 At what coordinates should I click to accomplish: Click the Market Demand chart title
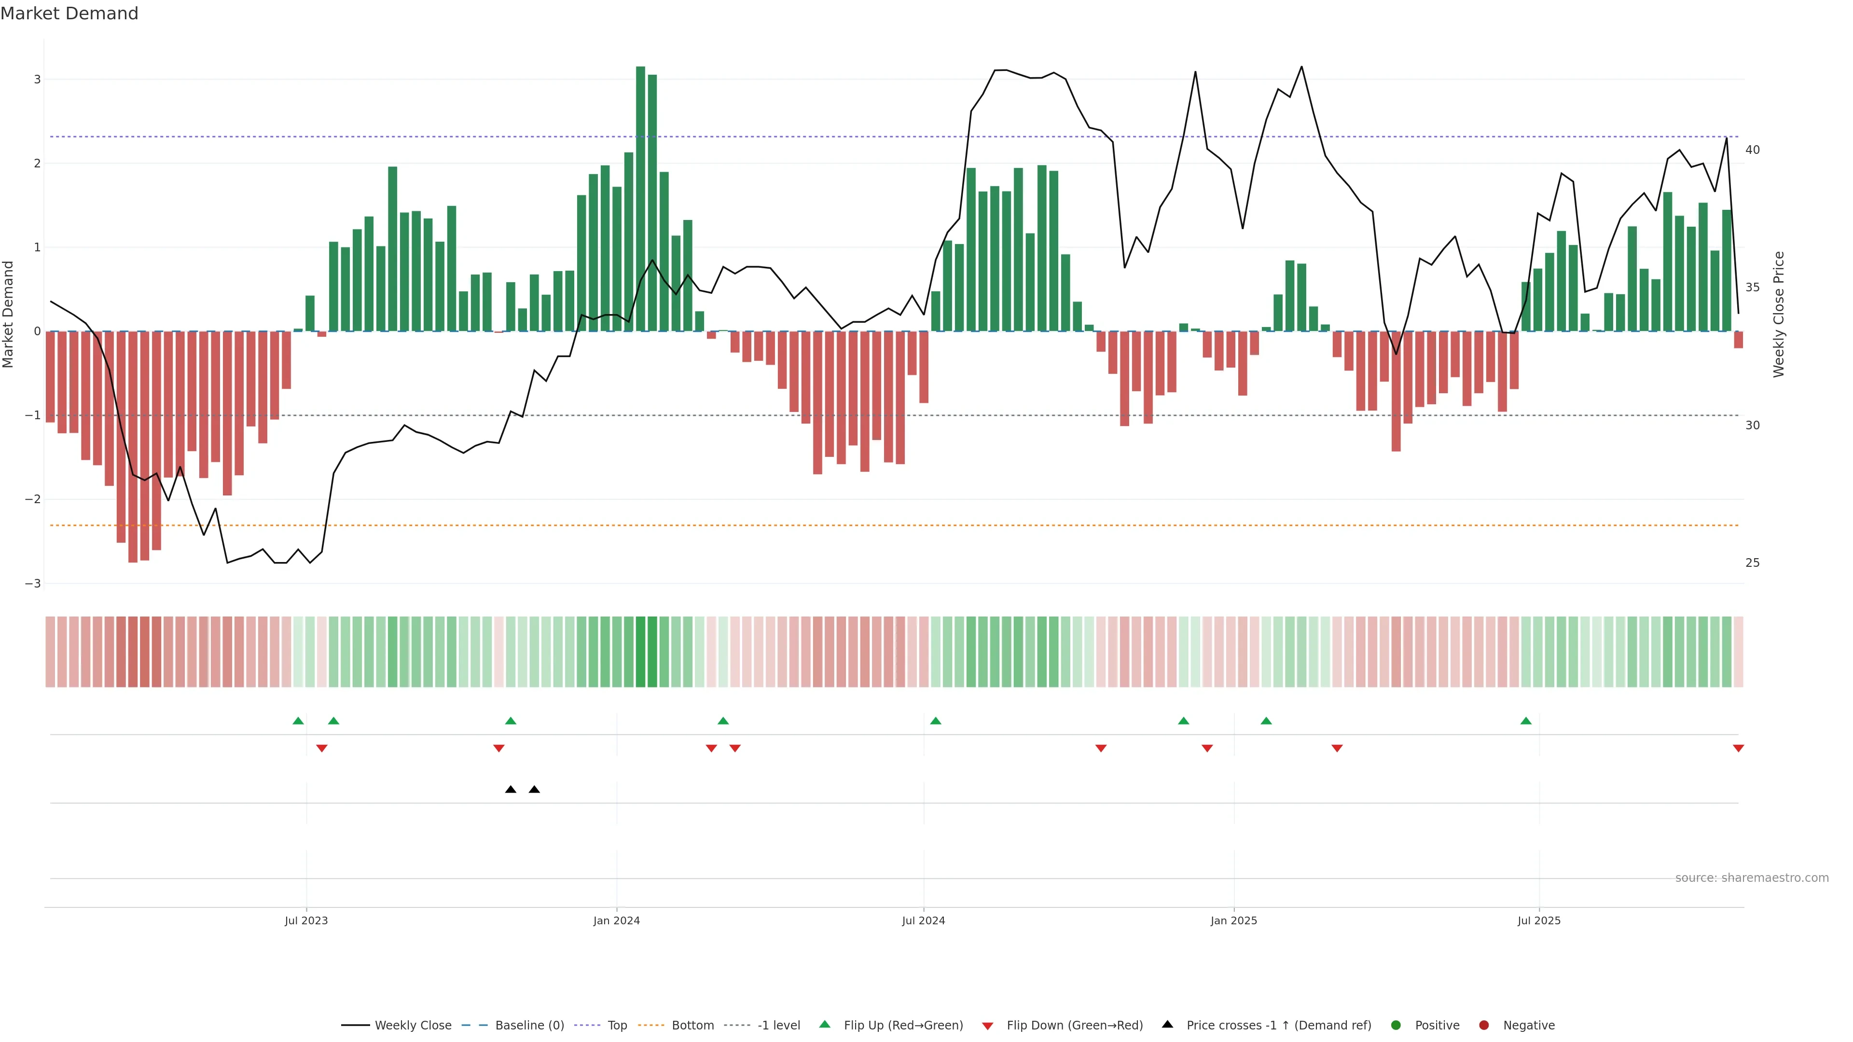click(x=69, y=13)
